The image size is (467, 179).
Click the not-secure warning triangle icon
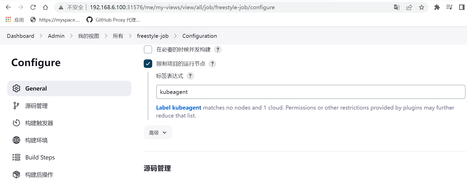tap(61, 7)
